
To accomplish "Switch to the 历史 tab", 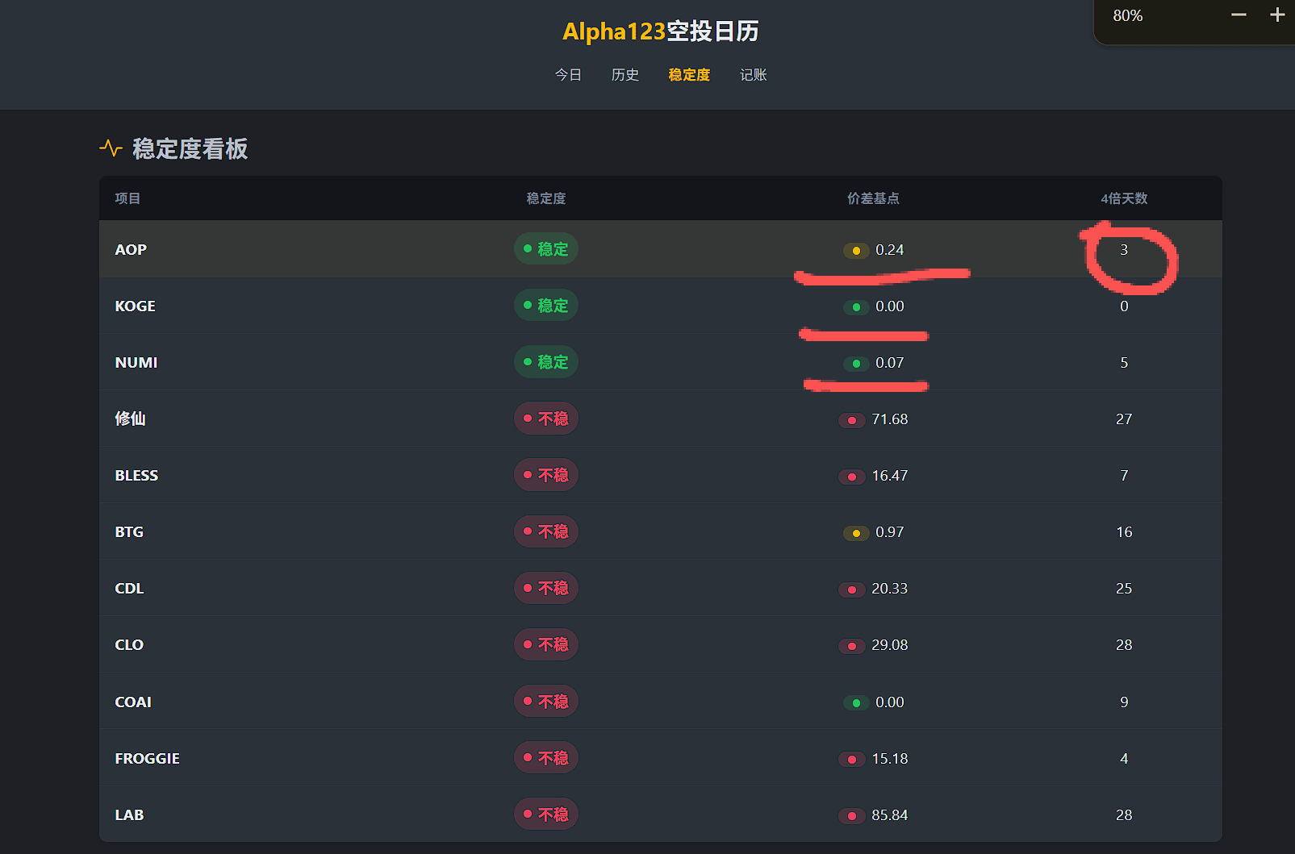I will coord(625,75).
